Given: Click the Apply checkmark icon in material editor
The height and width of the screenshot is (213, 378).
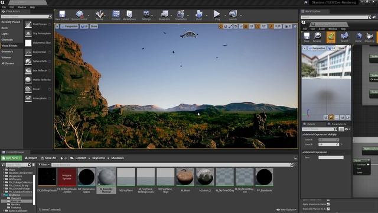Looking at the screenshot, I should [x=331, y=37].
